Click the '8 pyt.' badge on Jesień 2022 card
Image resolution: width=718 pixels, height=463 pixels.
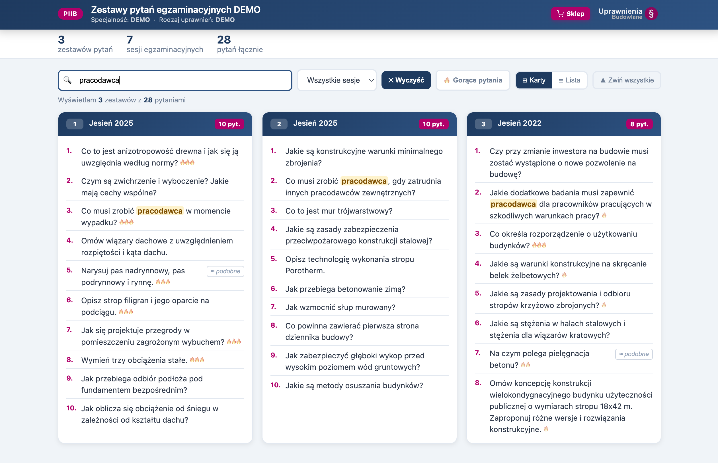pos(639,124)
